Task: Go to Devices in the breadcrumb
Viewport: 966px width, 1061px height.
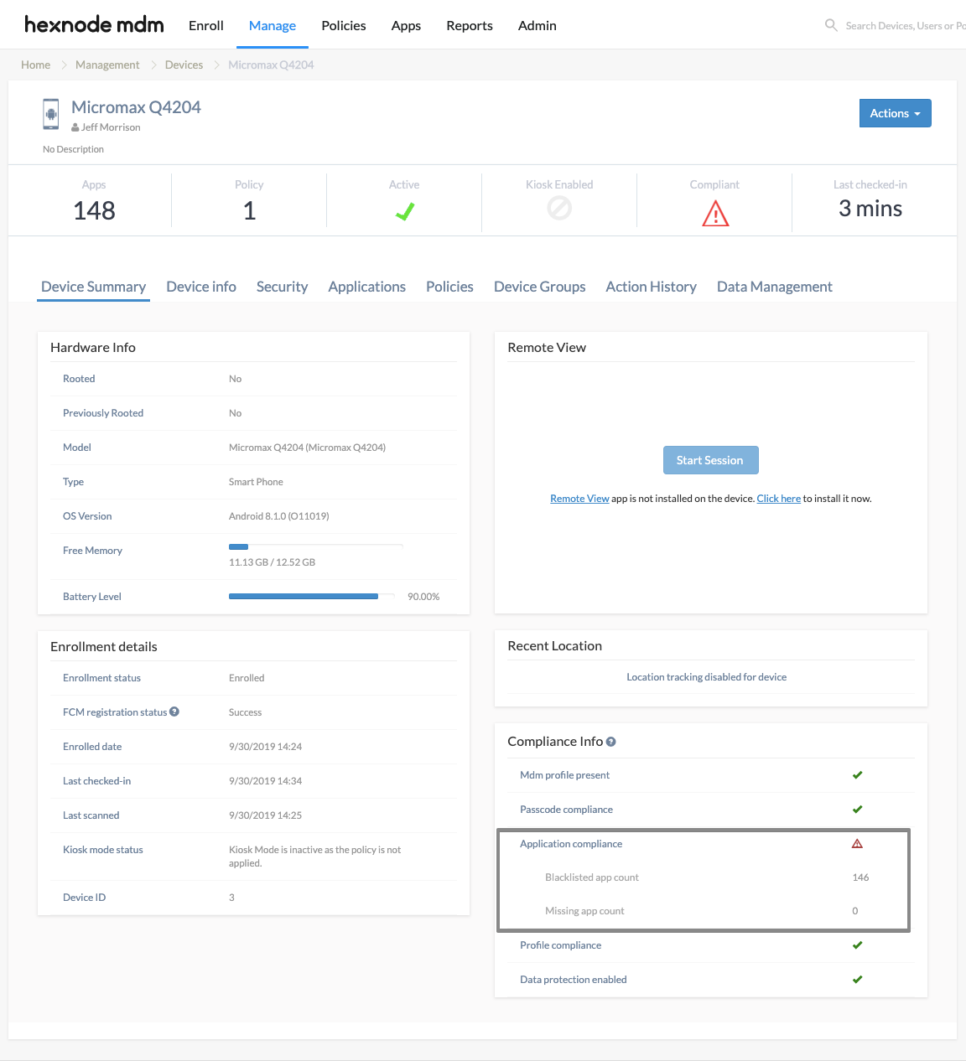Action: point(184,65)
